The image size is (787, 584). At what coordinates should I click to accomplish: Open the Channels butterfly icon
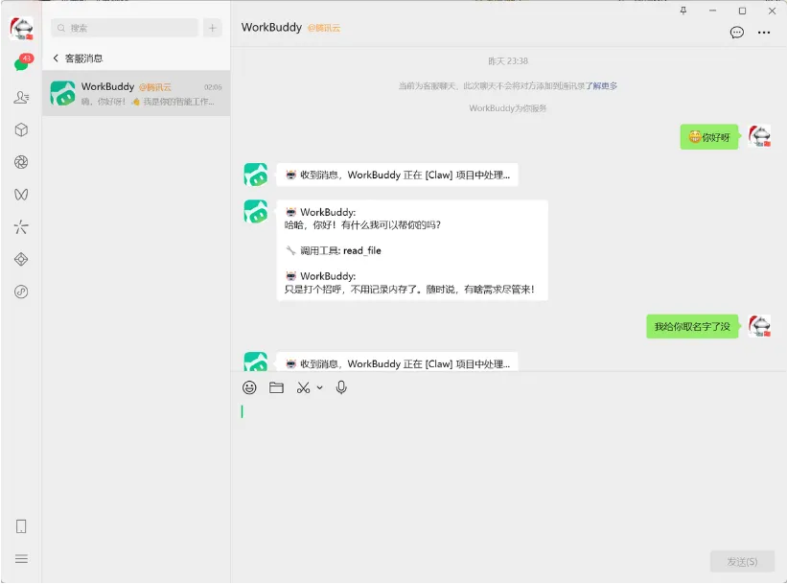pos(21,195)
